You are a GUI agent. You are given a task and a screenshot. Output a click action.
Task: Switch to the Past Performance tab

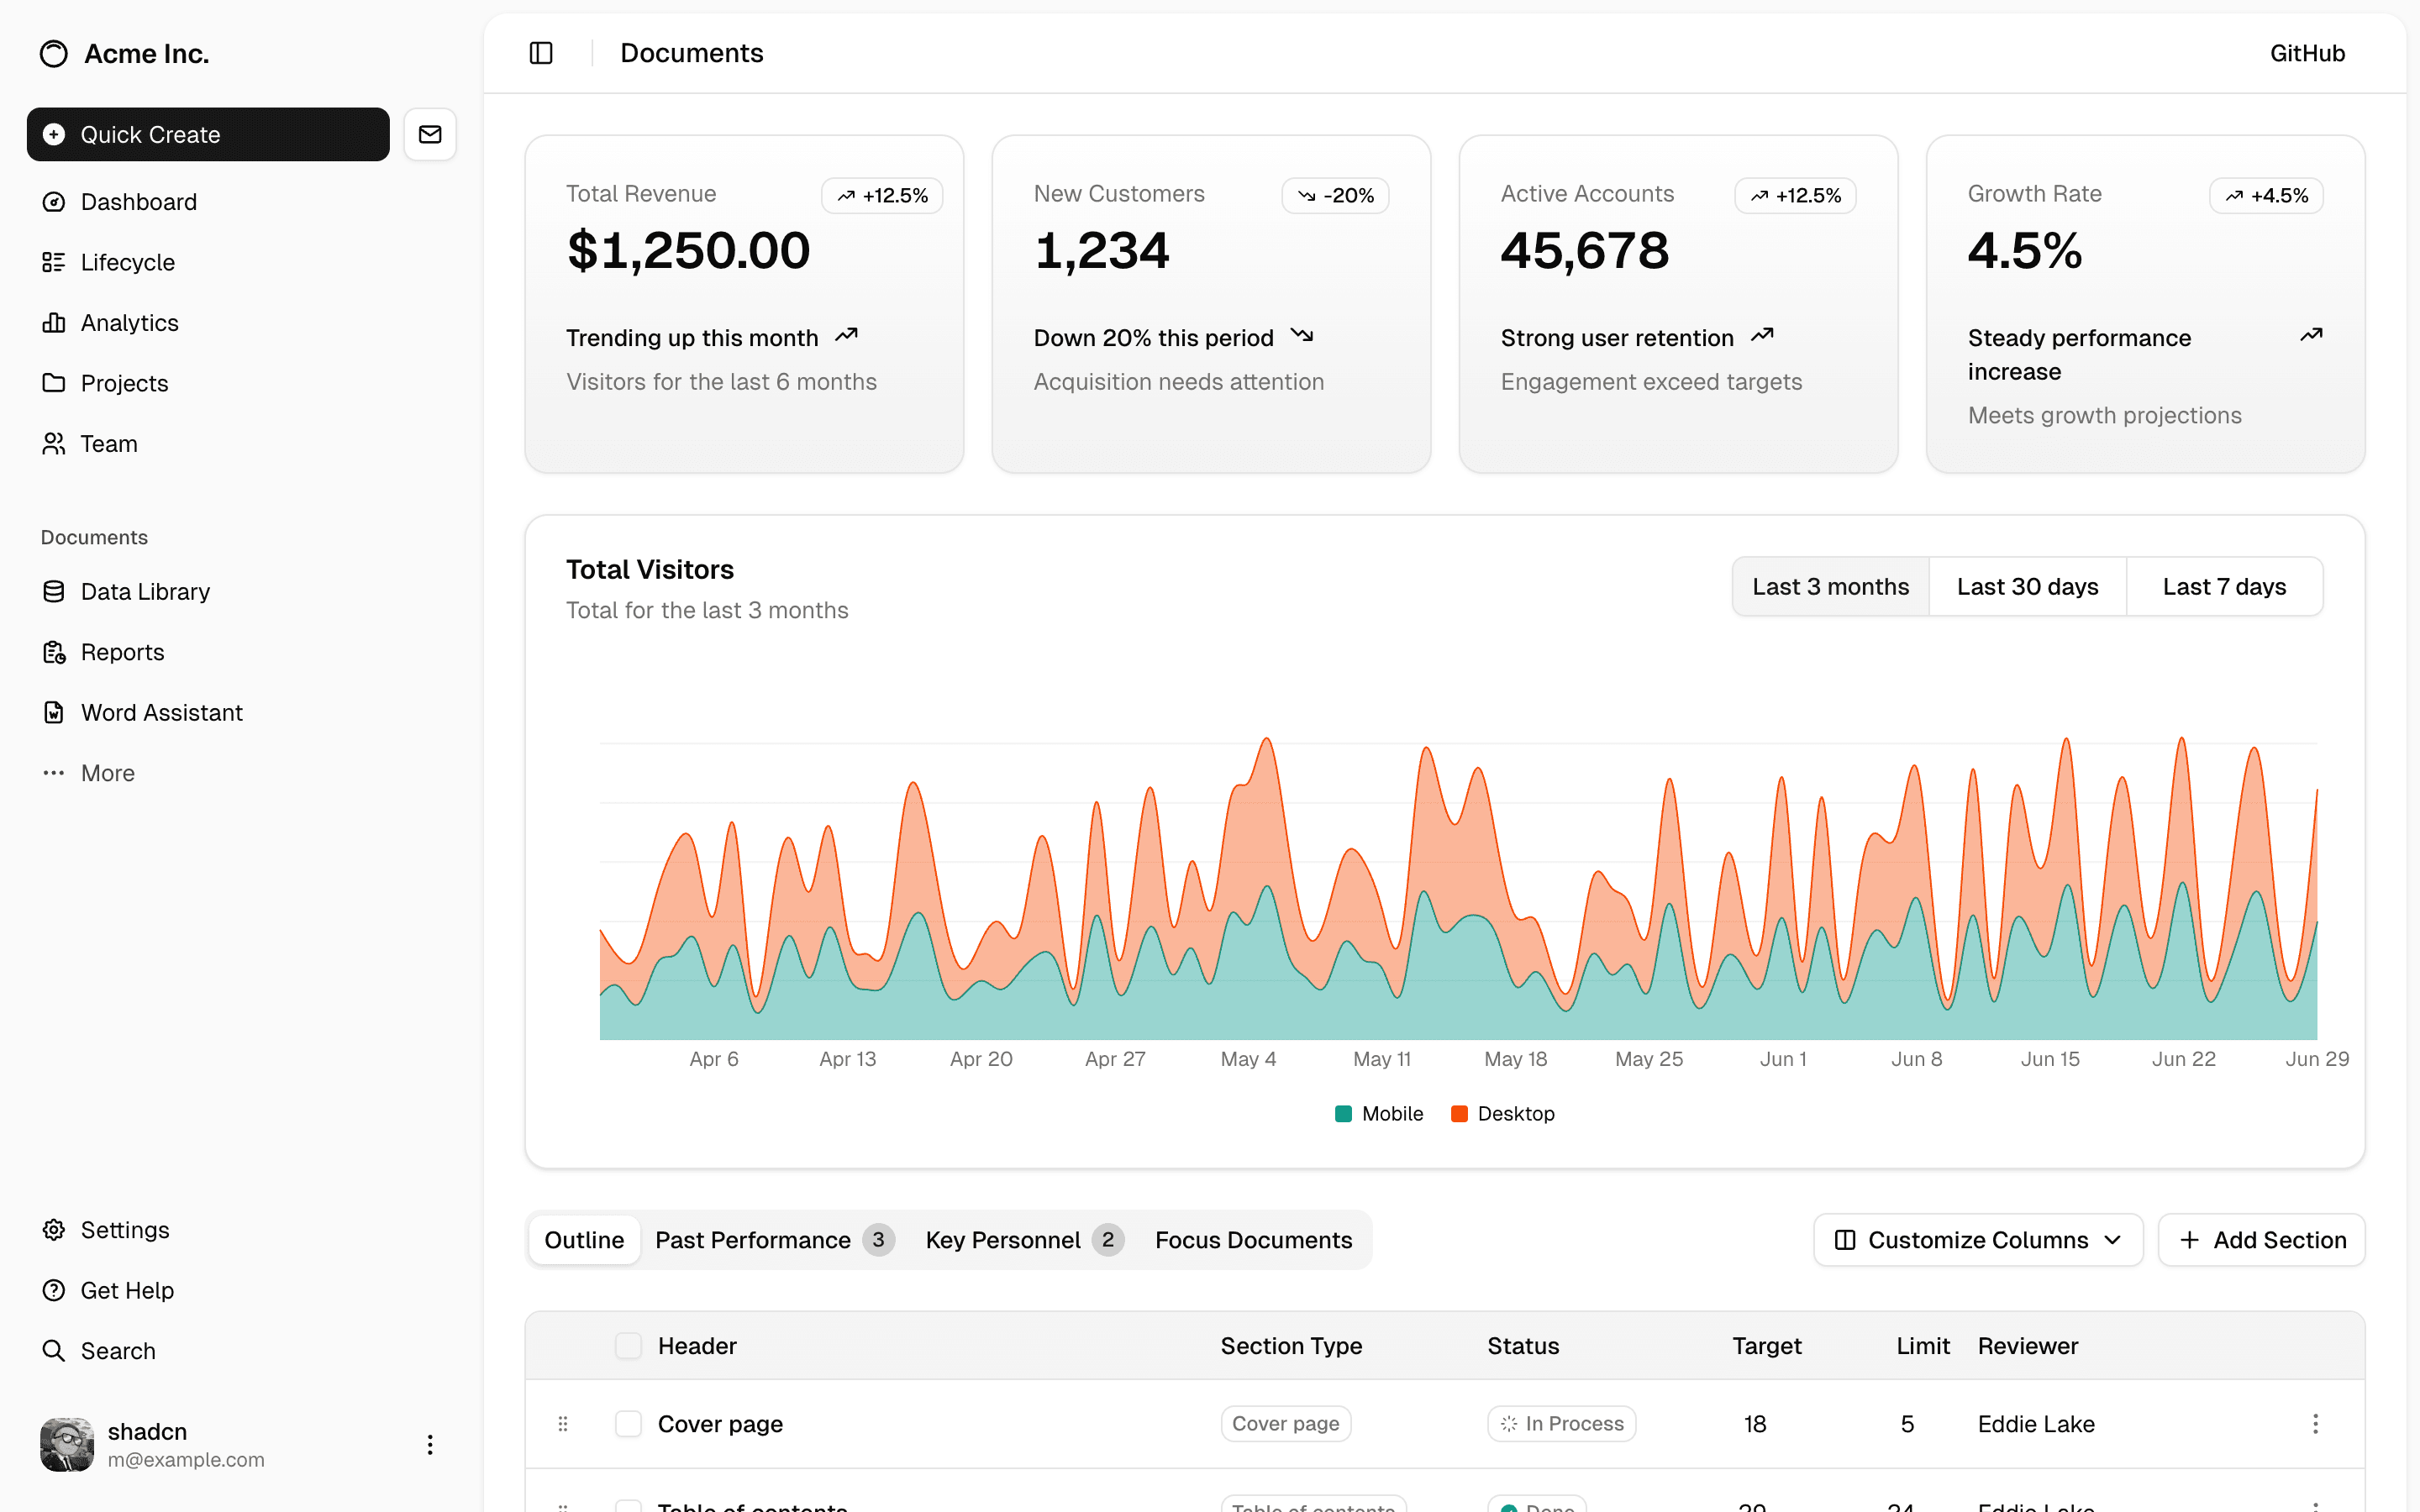753,1239
